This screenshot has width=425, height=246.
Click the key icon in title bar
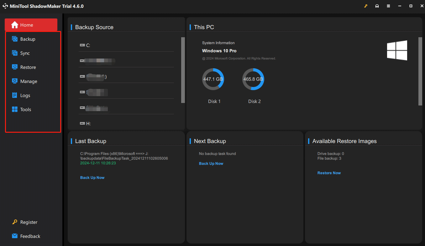click(365, 6)
